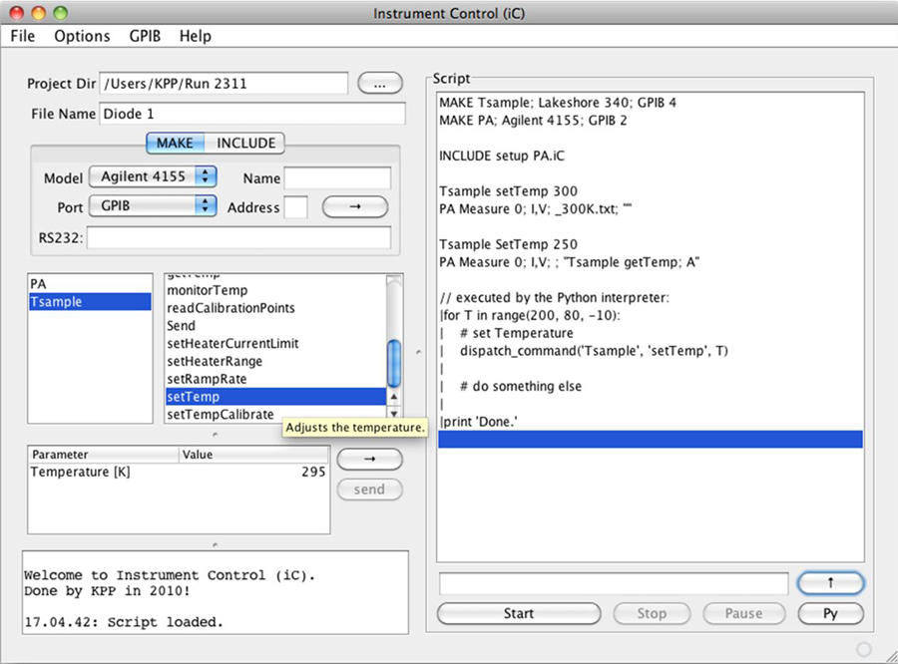Open the Agilent 4155 Model dropdown
The image size is (898, 664).
(152, 177)
